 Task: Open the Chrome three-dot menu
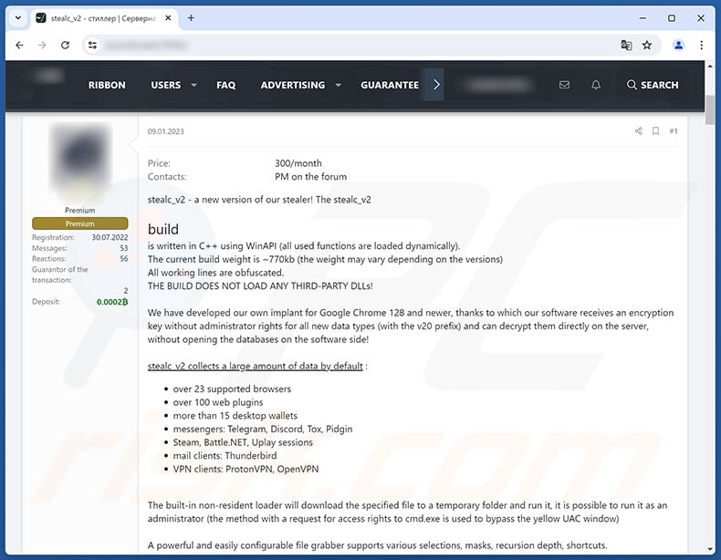[701, 45]
